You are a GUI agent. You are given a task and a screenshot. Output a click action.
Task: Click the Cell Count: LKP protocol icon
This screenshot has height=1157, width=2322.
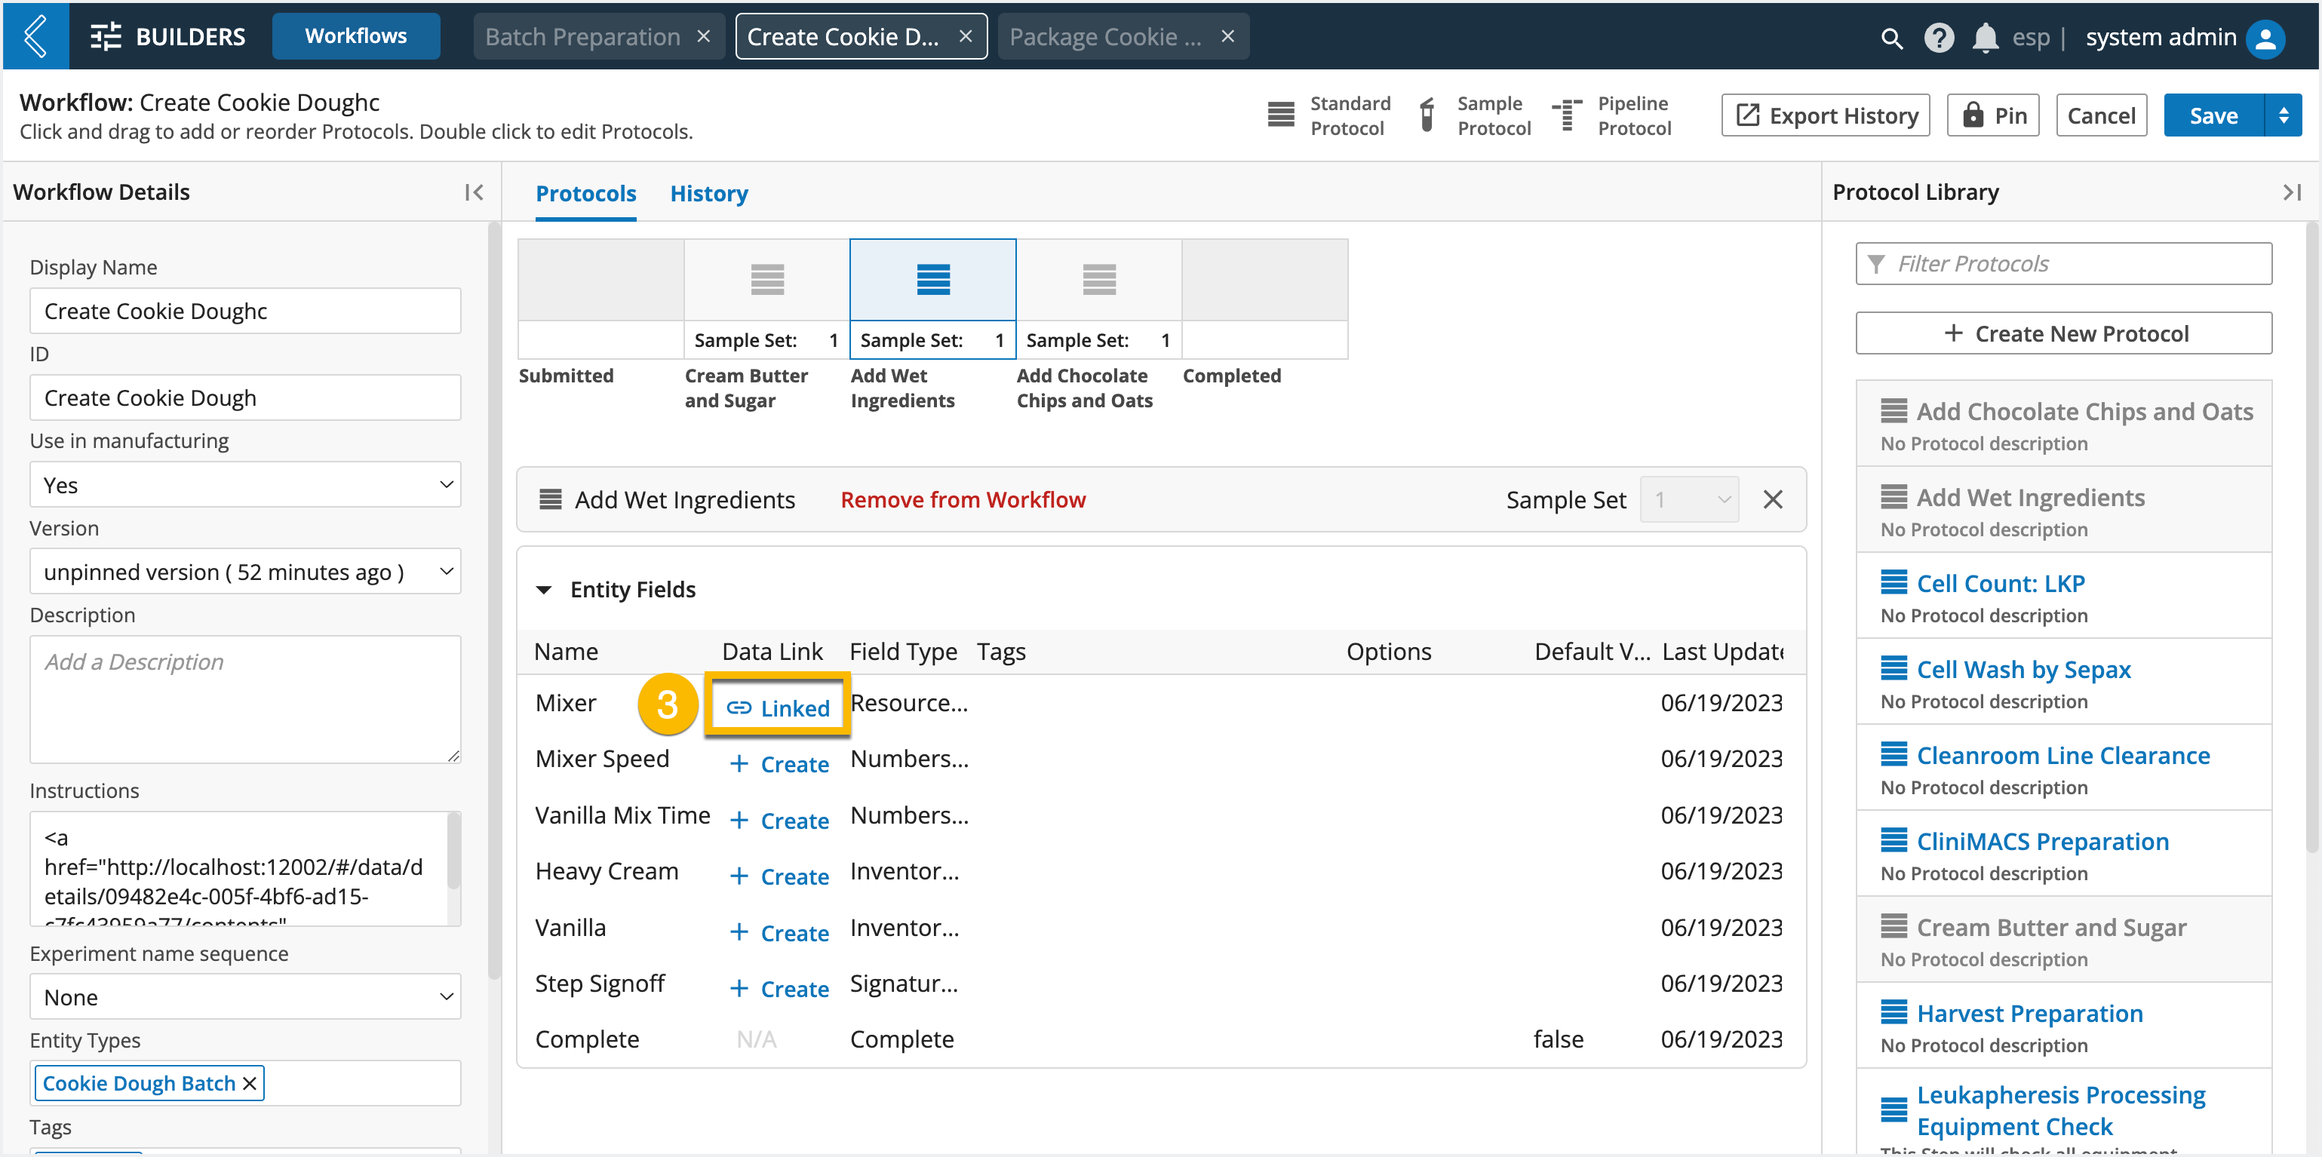coord(1893,582)
